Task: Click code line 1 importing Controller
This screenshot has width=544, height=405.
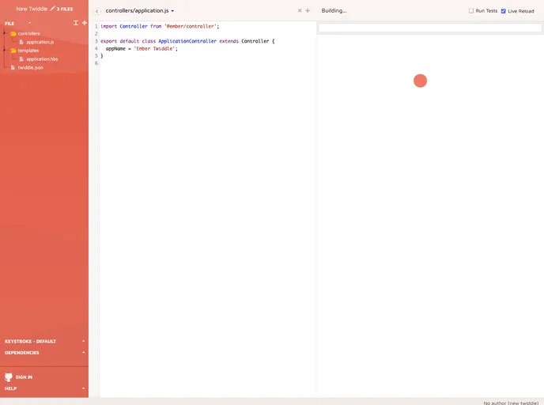Action: (x=160, y=26)
